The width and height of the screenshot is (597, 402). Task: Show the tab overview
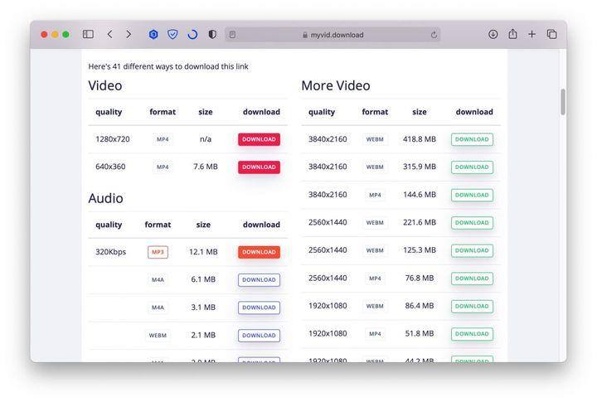(551, 34)
